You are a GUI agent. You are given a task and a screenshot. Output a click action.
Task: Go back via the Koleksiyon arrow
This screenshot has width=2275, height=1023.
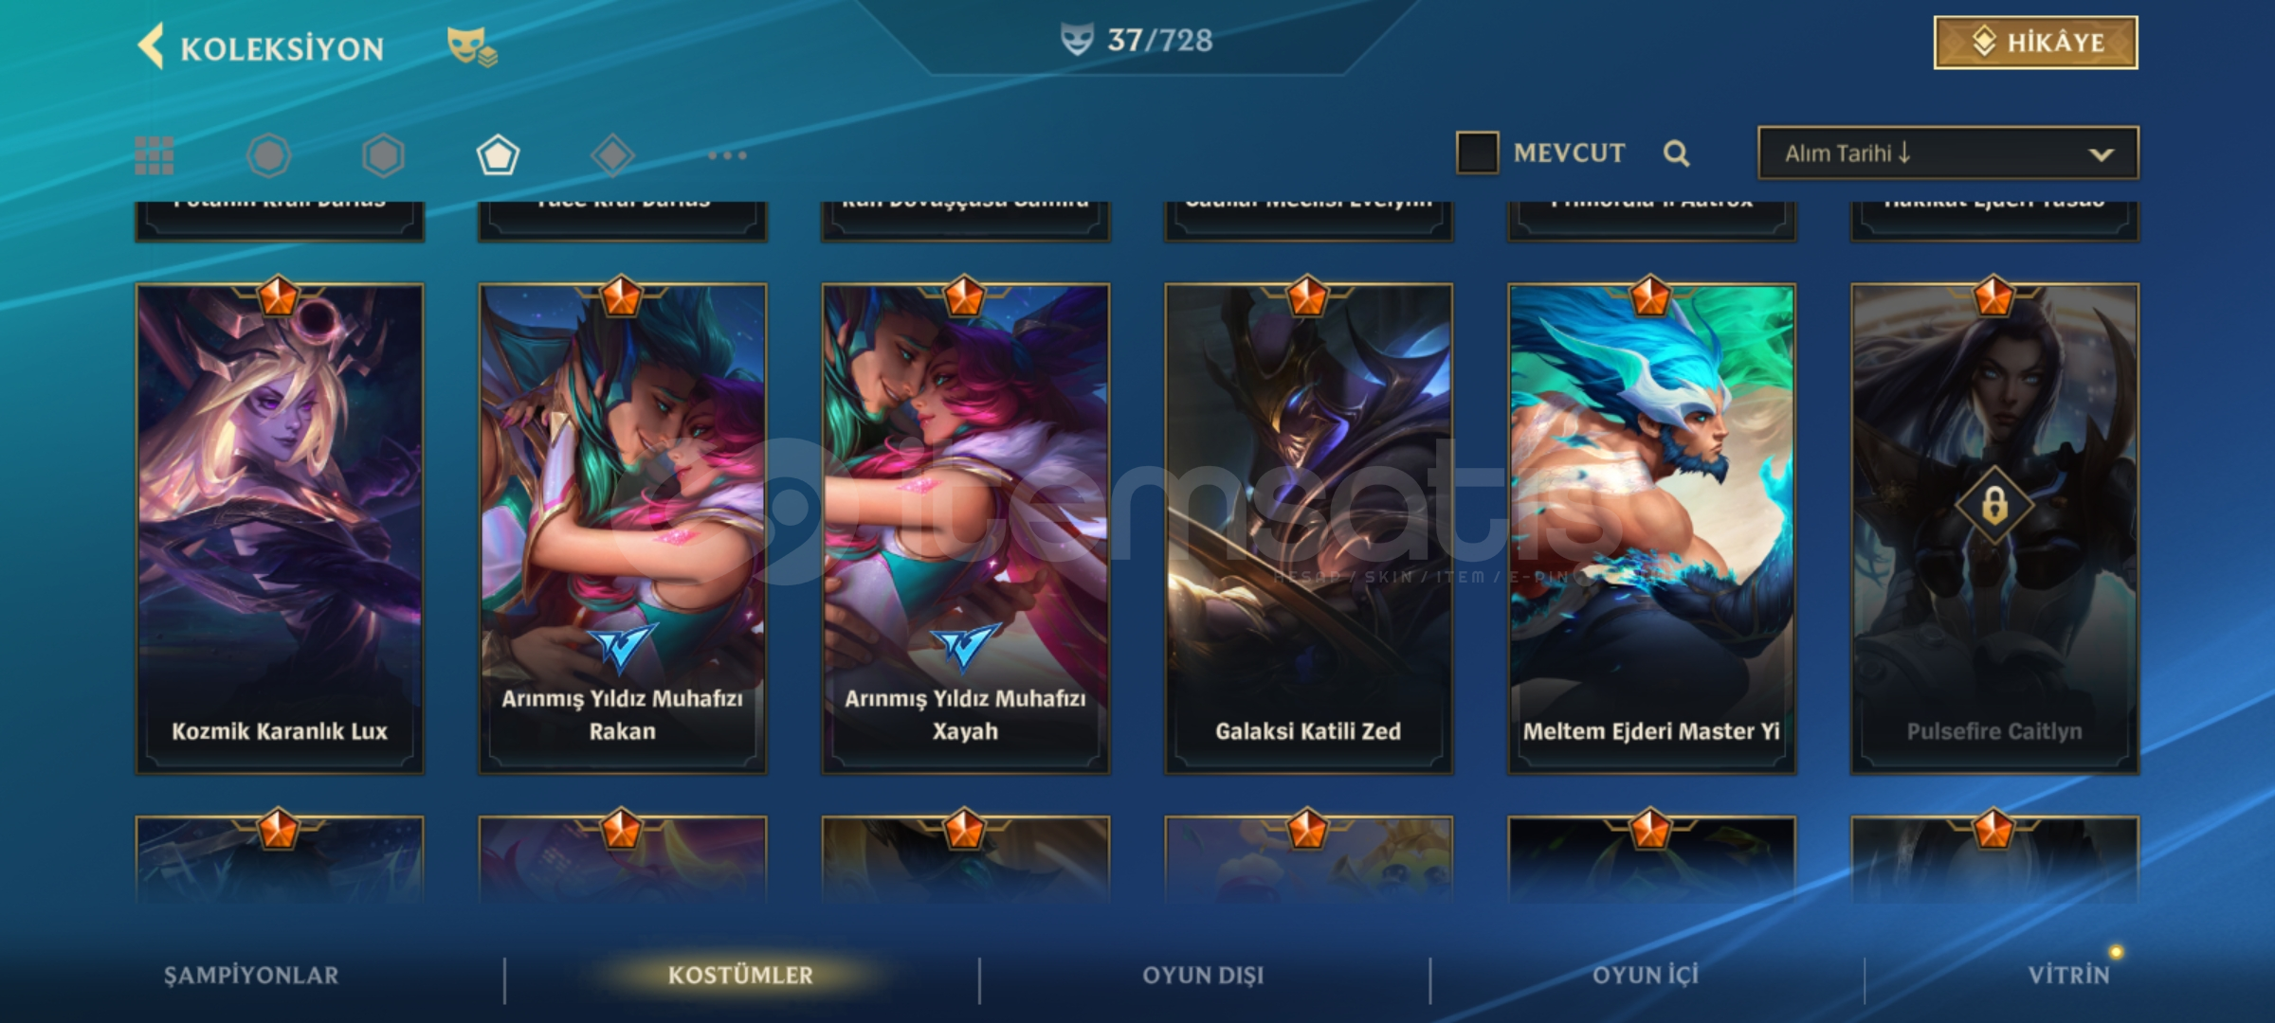click(x=151, y=45)
